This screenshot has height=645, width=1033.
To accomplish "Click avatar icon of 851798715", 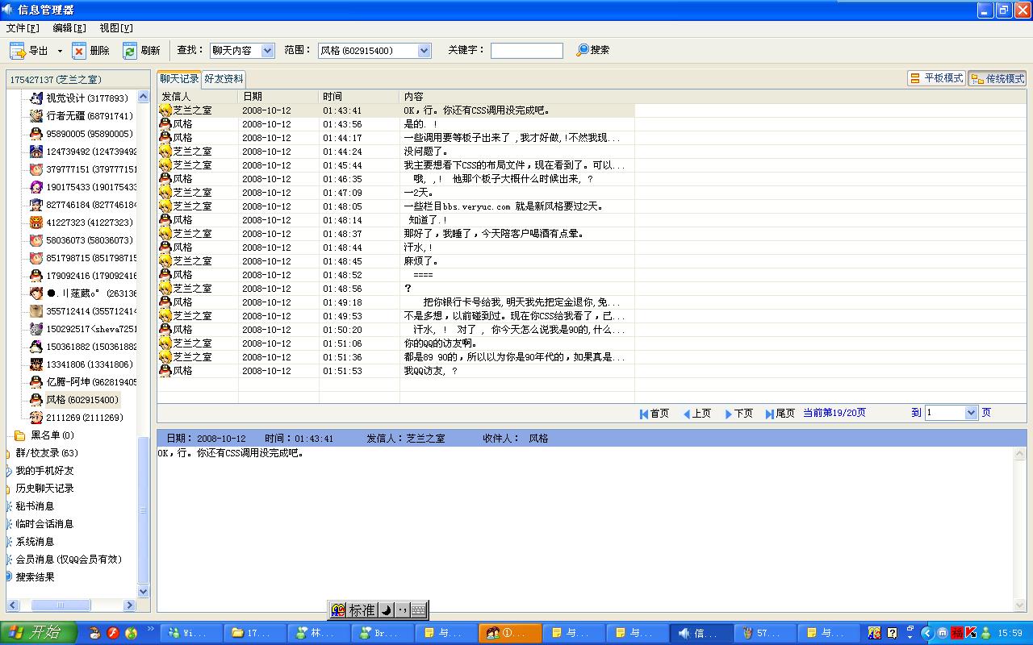I will click(36, 258).
